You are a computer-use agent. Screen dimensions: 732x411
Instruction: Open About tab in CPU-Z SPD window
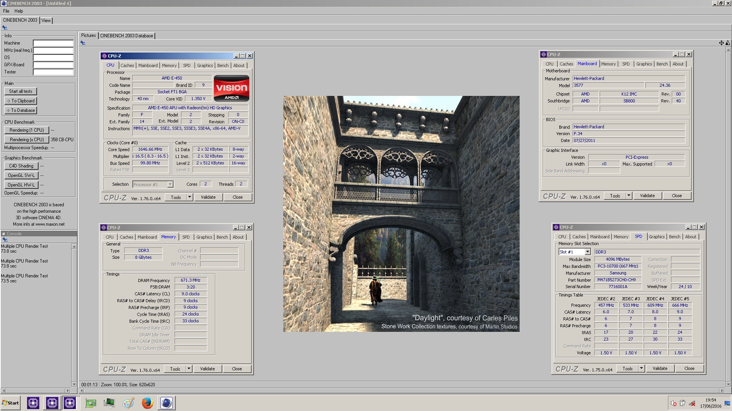[x=690, y=237]
